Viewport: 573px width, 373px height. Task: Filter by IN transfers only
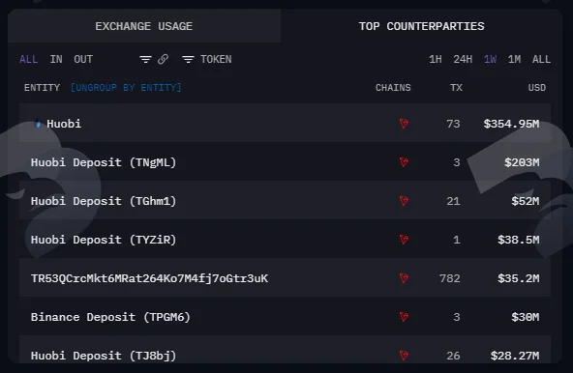[x=56, y=59]
